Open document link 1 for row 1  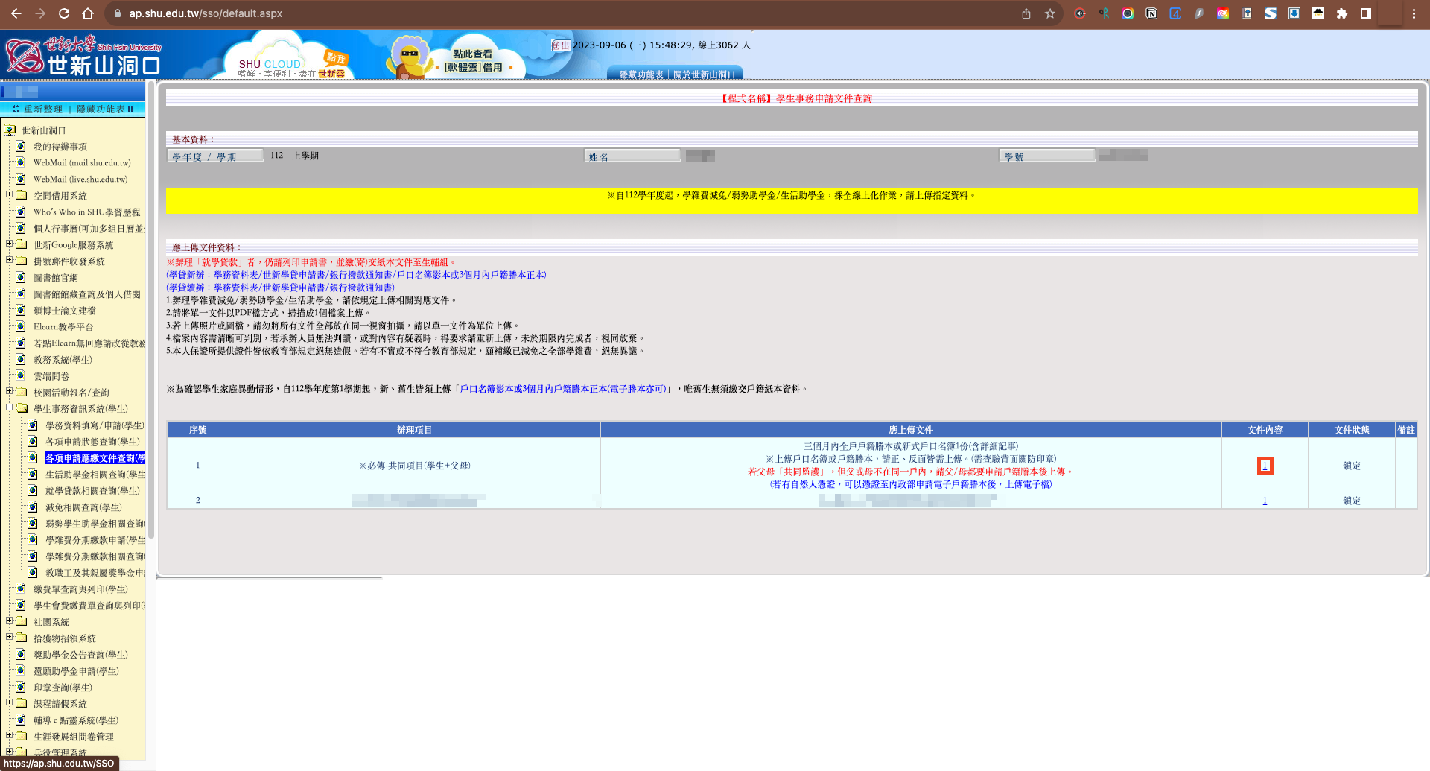coord(1265,466)
